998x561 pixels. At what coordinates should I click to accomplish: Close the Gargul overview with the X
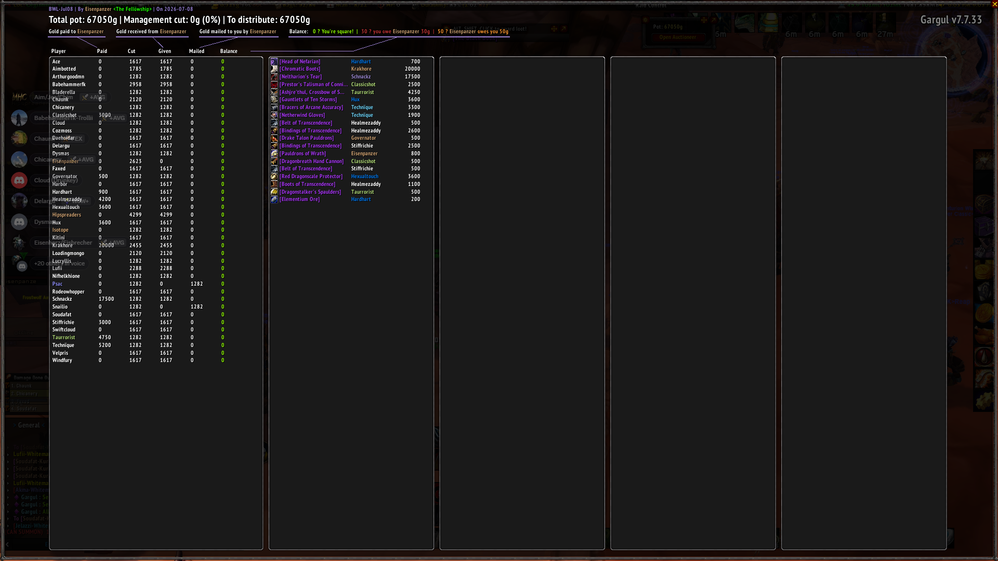point(994,4)
